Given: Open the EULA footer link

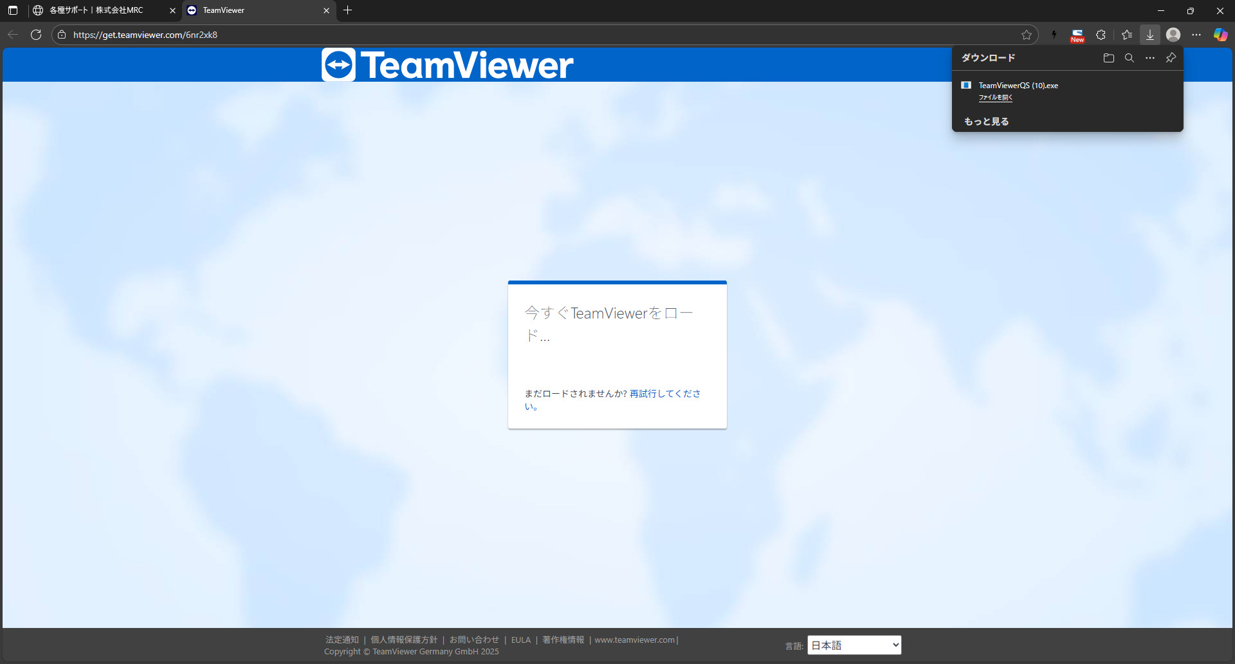Looking at the screenshot, I should pyautogui.click(x=520, y=640).
